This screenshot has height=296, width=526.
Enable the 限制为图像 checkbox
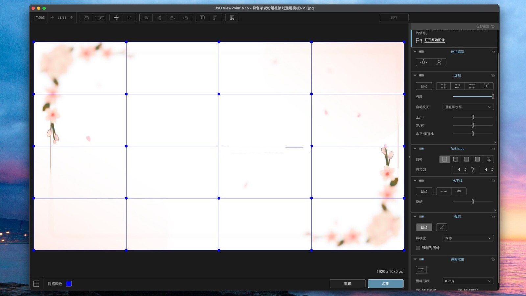pyautogui.click(x=418, y=248)
